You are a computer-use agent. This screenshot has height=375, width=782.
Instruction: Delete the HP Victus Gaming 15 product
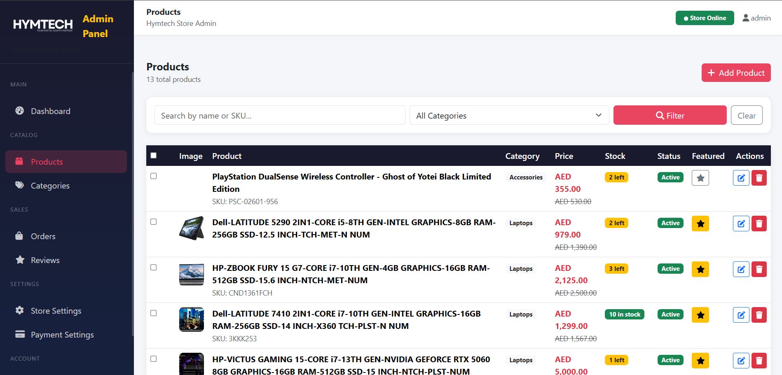[759, 361]
